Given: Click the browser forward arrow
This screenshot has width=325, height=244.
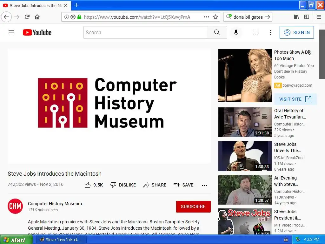Looking at the screenshot, I should click(x=17, y=17).
